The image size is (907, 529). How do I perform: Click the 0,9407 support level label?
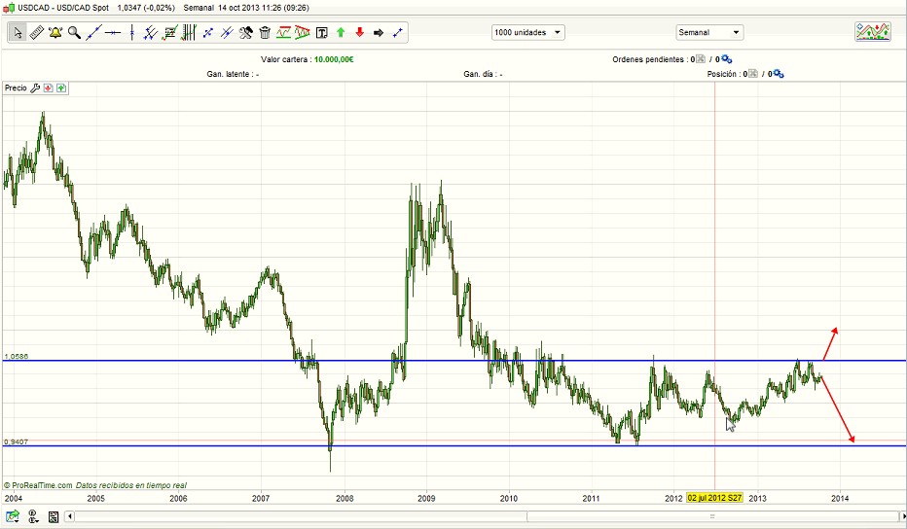point(16,441)
